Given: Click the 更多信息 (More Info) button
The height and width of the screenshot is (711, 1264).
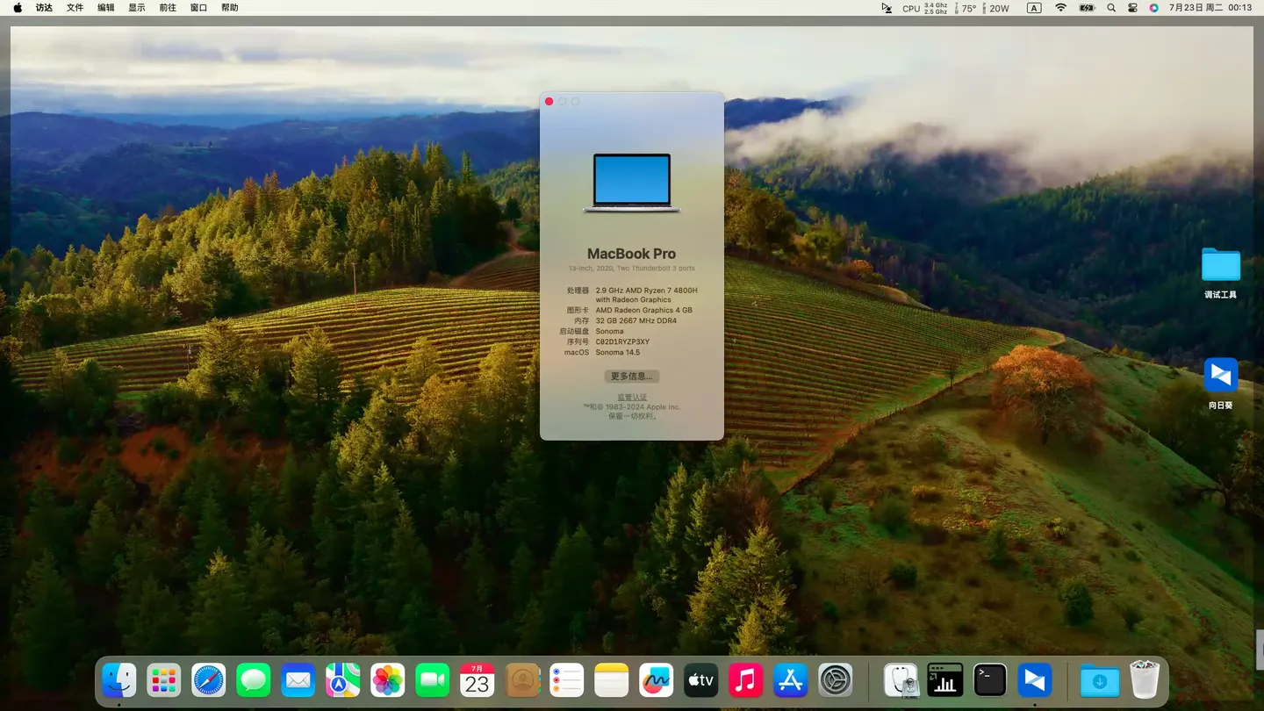Looking at the screenshot, I should 631,377.
